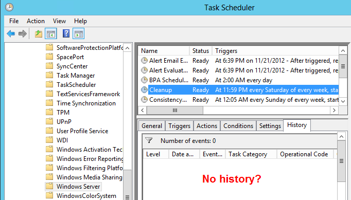The height and width of the screenshot is (200, 351).
Task: Click clock icon of BPA Schedul... task
Action: click(145, 80)
